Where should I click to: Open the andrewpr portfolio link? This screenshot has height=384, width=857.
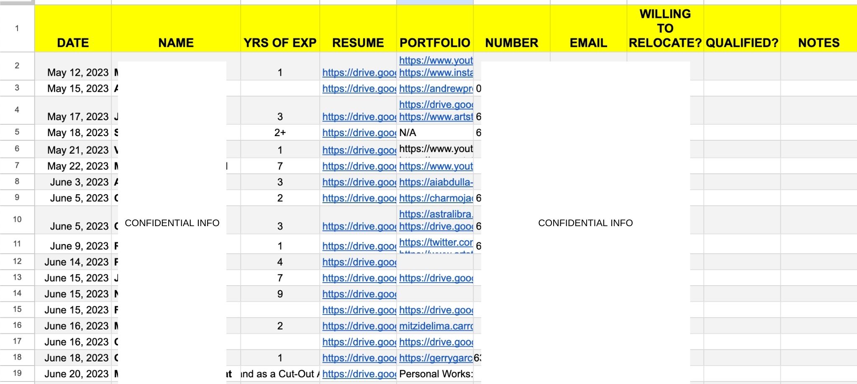click(x=436, y=89)
